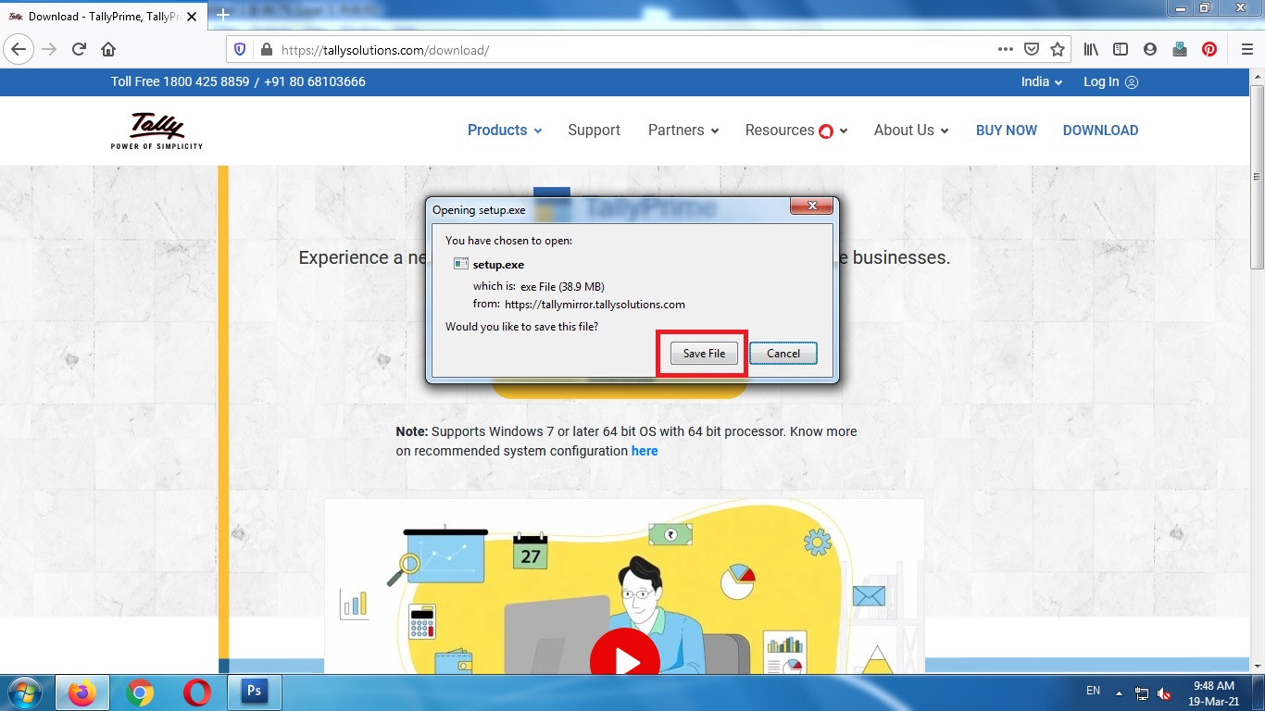Click the Pinterest extension icon
This screenshot has height=711, width=1265.
[1209, 49]
